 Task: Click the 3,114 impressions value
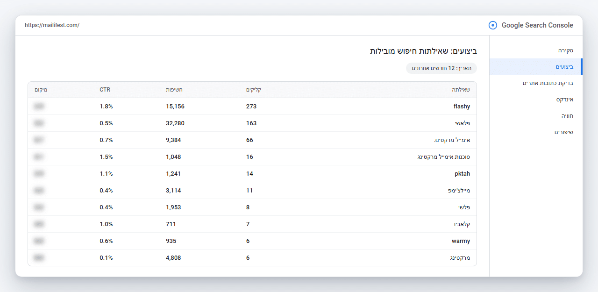[173, 191]
